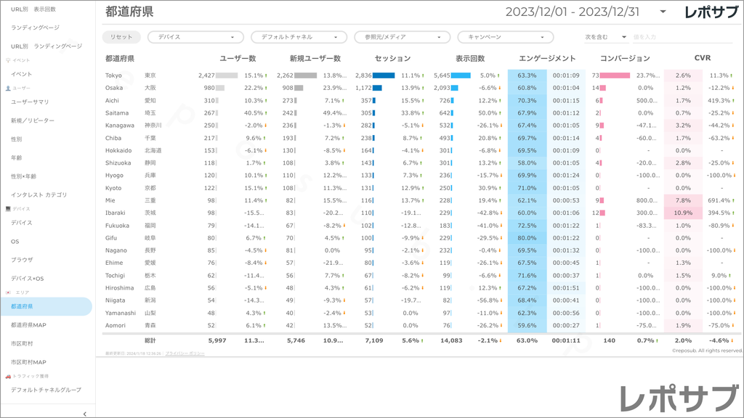
Task: Open the プライバシー ポリシー link
Action: click(x=185, y=353)
